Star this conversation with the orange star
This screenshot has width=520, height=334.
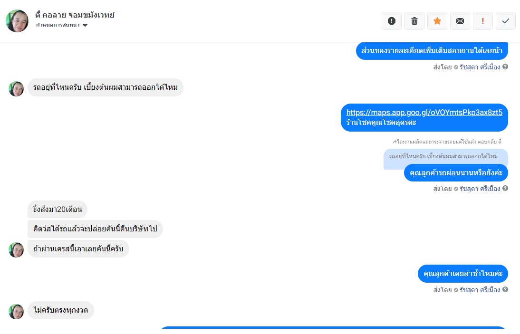click(437, 21)
